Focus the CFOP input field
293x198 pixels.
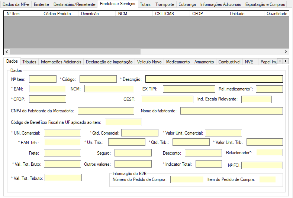(48, 99)
